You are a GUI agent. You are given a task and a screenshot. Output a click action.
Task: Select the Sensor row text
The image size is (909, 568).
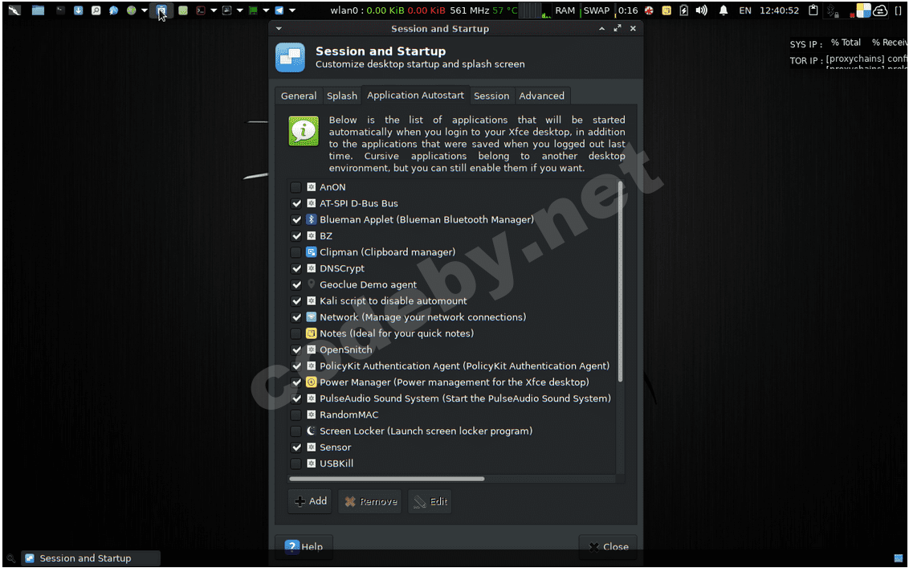point(336,447)
